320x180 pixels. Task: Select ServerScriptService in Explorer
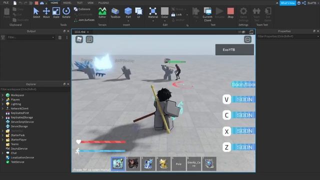[22, 122]
